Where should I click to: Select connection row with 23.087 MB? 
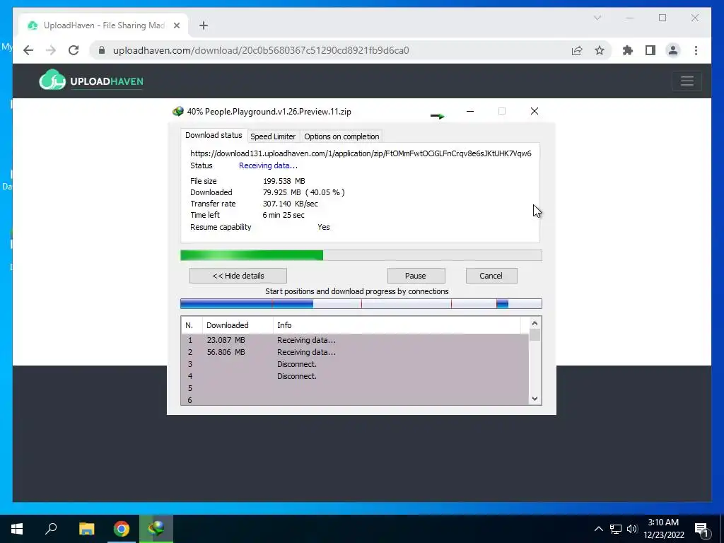355,340
